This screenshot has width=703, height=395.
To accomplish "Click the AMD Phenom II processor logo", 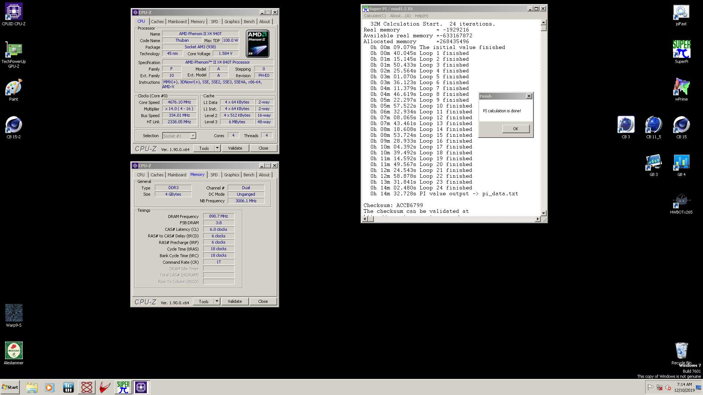I will coord(258,44).
